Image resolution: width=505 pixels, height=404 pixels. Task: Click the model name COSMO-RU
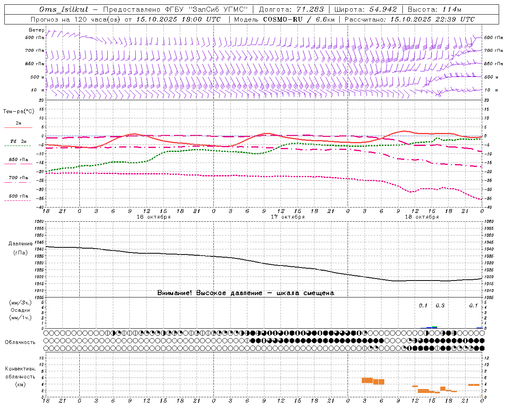point(283,19)
